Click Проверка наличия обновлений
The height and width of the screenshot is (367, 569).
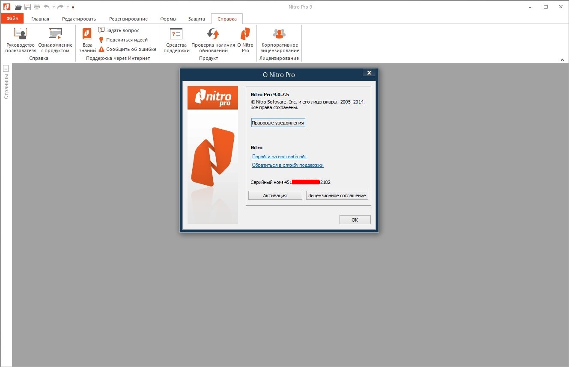click(x=213, y=40)
